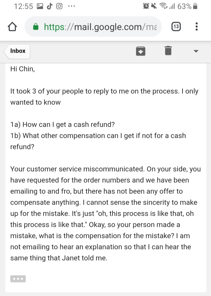Expand the more actions dropdown arrow
Image resolution: width=211 pixels, height=296 pixels.
click(196, 51)
